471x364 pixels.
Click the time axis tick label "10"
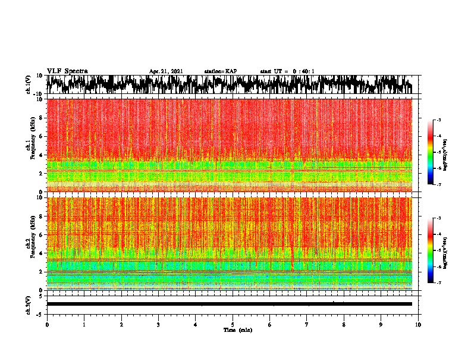coord(418,325)
